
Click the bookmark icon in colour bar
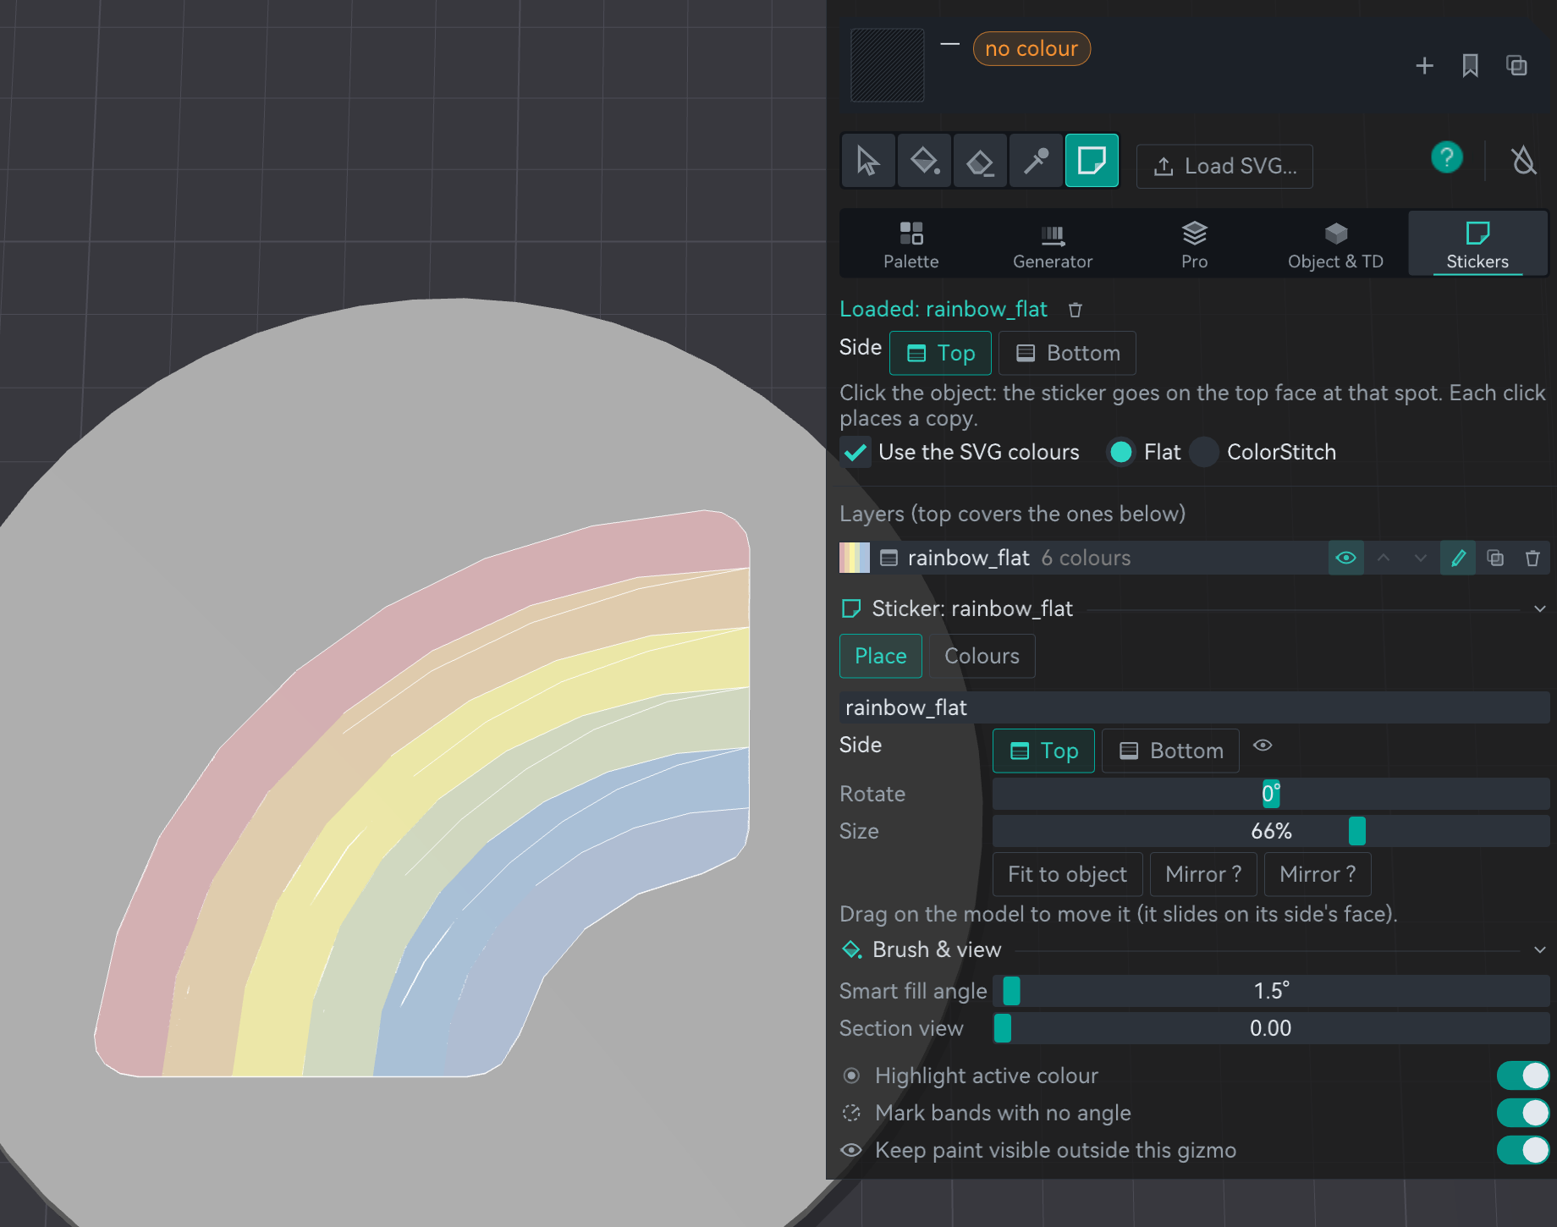[x=1471, y=66]
